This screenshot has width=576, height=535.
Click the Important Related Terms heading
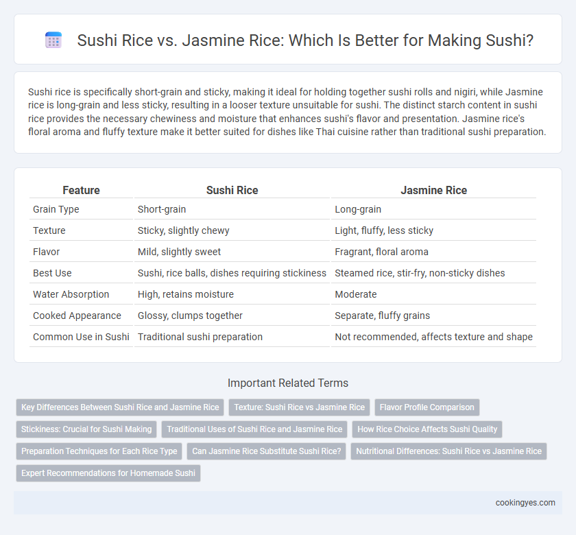[x=288, y=383]
